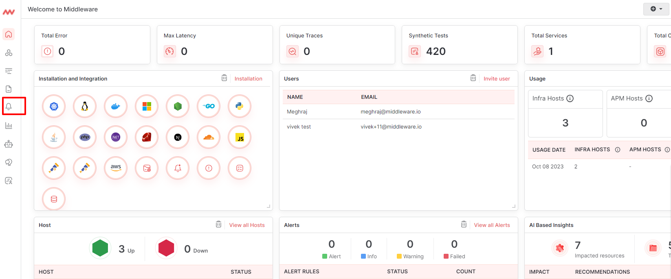Viewport: 671px width, 279px height.
Task: Open the plus dropdown at top right
Action: [656, 9]
